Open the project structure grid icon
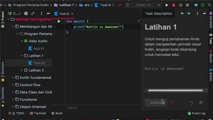Screen dimensions: 213x120 click(x=196, y=5)
